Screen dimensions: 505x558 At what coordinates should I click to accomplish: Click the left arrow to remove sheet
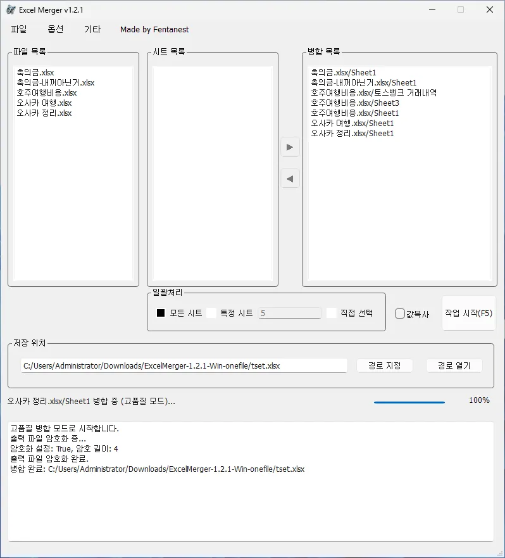(x=290, y=179)
